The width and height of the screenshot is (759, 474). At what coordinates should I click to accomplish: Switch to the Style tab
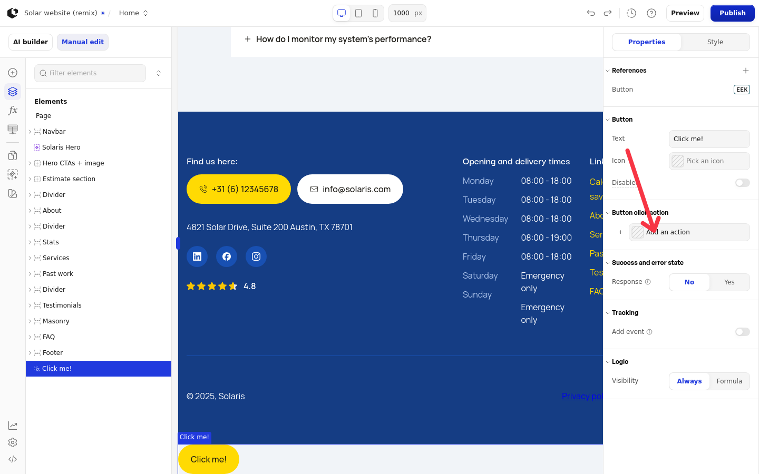[x=715, y=42]
